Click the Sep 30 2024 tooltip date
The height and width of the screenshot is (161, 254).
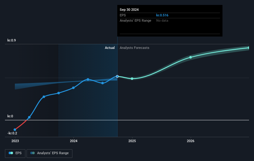click(x=129, y=10)
